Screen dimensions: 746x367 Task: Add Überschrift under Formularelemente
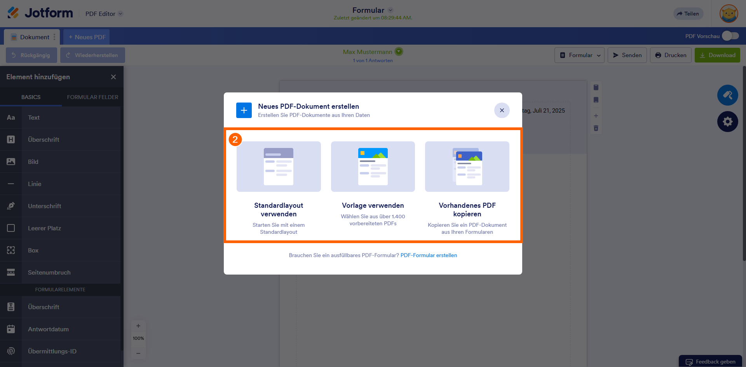[60, 307]
